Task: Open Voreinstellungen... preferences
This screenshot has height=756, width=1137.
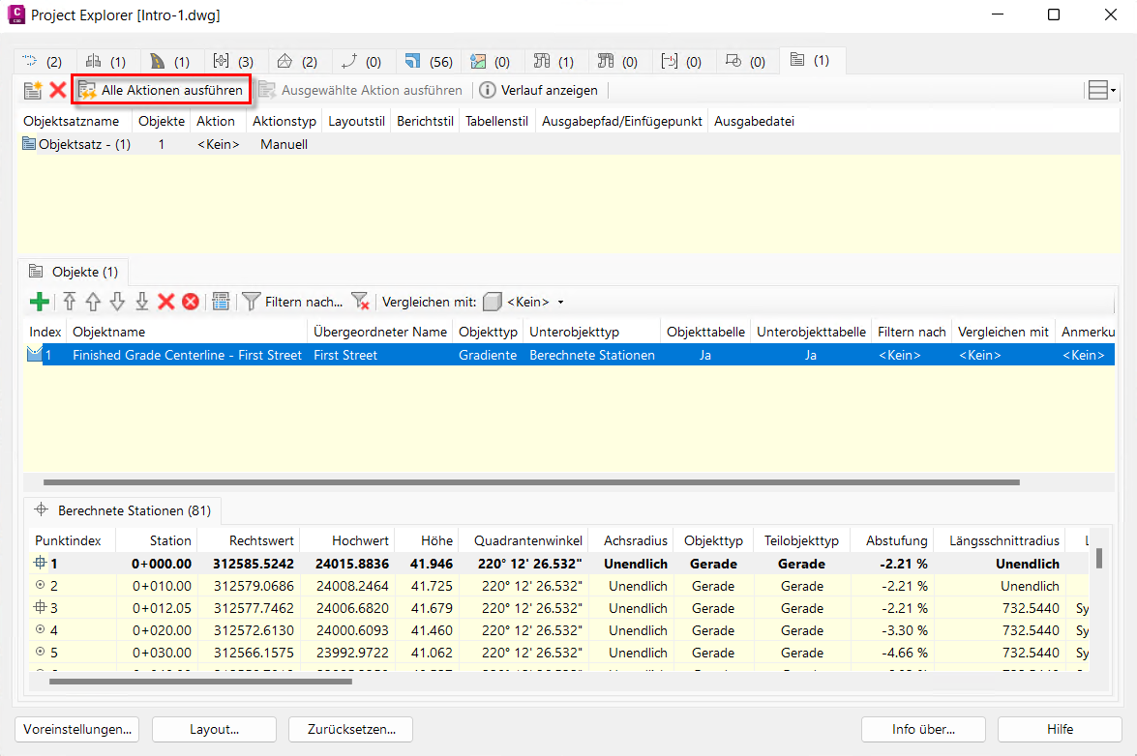Action: pyautogui.click(x=76, y=729)
